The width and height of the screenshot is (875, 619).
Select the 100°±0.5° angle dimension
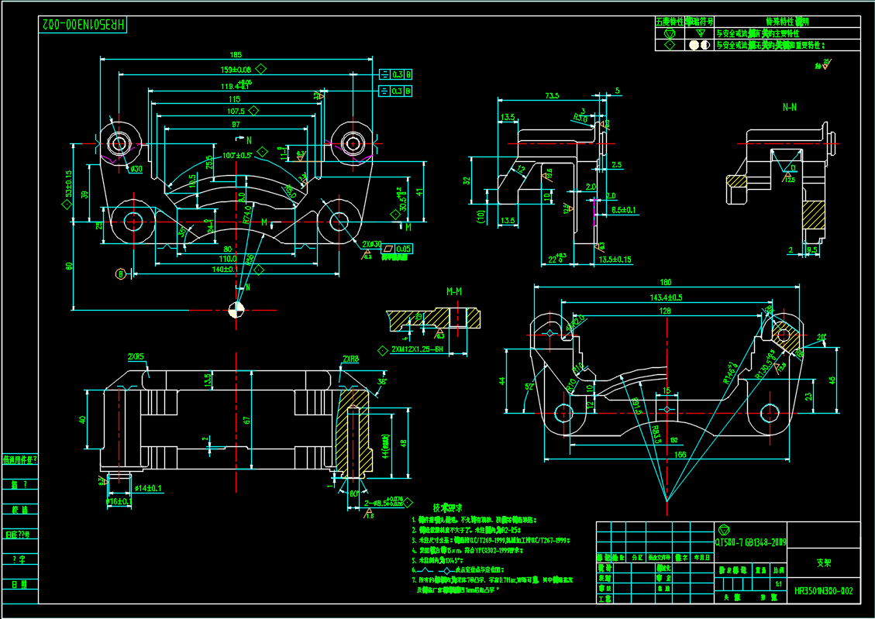click(x=237, y=155)
